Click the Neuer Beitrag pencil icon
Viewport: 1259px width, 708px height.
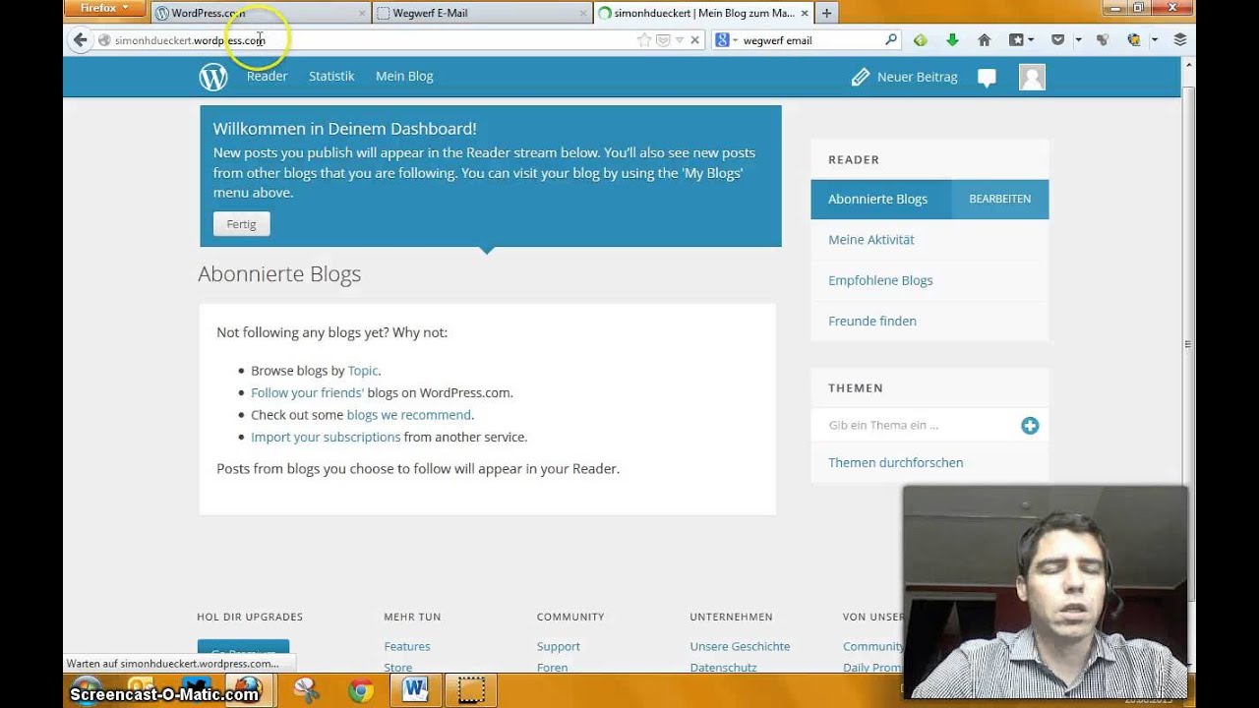(861, 77)
